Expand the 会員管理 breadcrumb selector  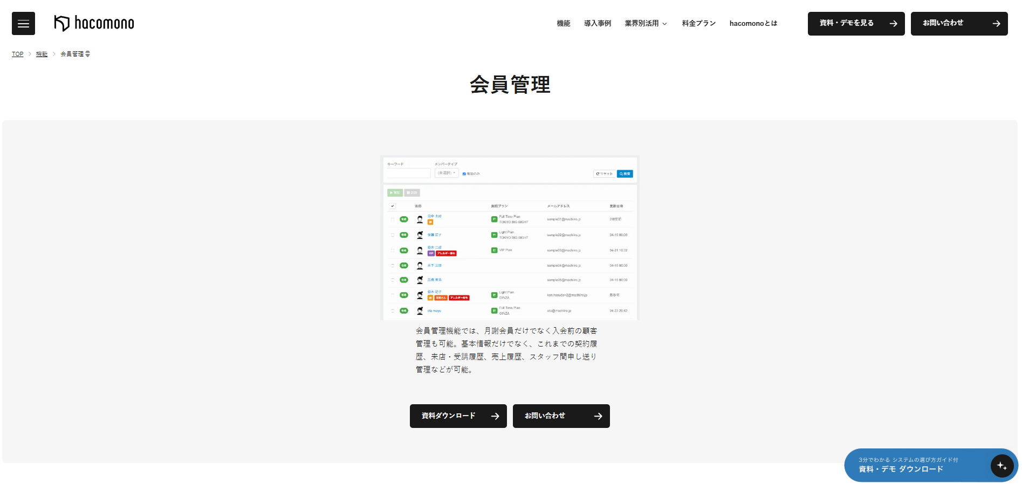[x=87, y=54]
